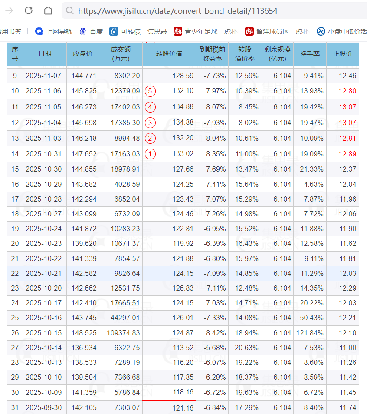Click the search magnifier in address bar

[69, 11]
